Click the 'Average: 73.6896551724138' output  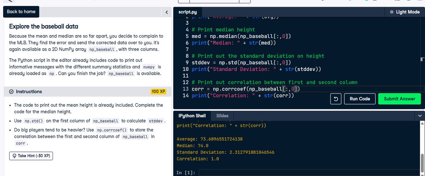pyautogui.click(x=209, y=138)
